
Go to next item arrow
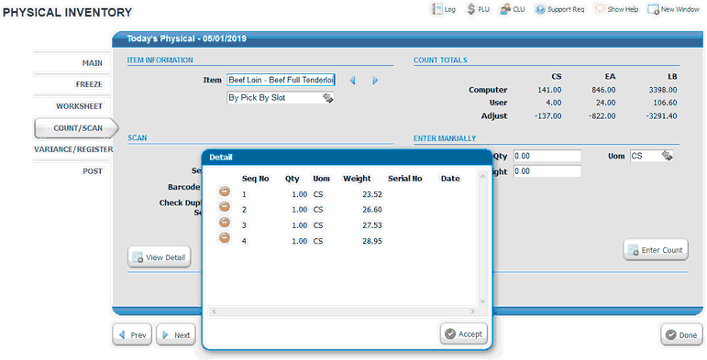tap(375, 81)
